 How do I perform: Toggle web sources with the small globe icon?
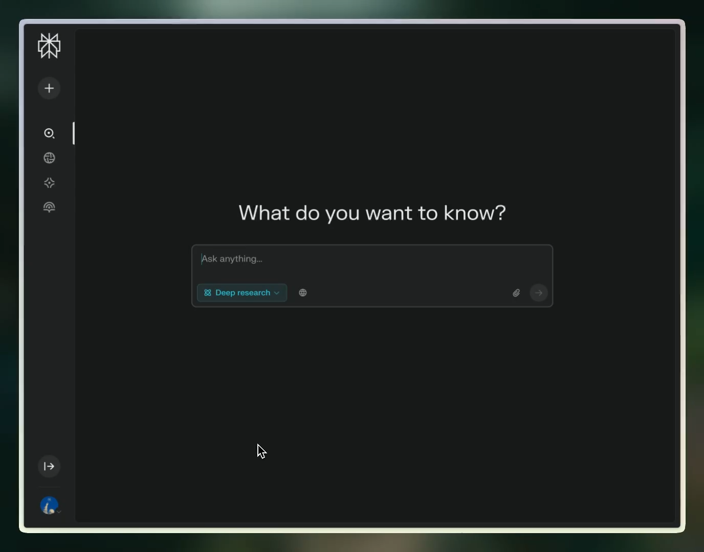coord(303,293)
